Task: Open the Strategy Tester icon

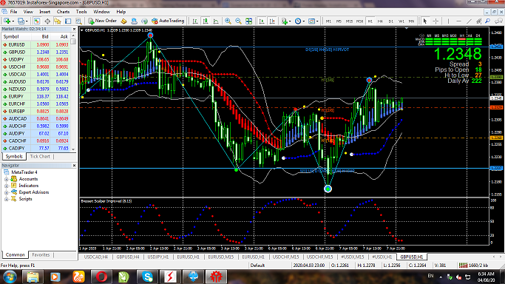Action: (78, 21)
